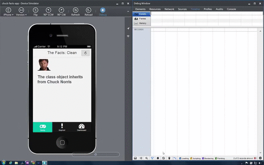The height and width of the screenshot is (165, 264).
Task: Open the Version dropdown in simulator toolbar
Action: pos(21,12)
